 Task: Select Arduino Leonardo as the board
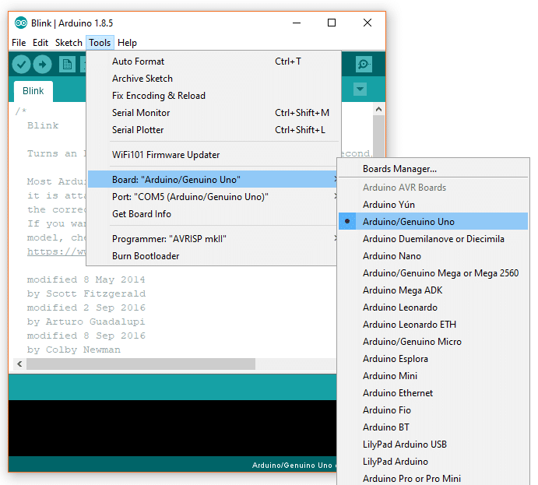pos(399,308)
